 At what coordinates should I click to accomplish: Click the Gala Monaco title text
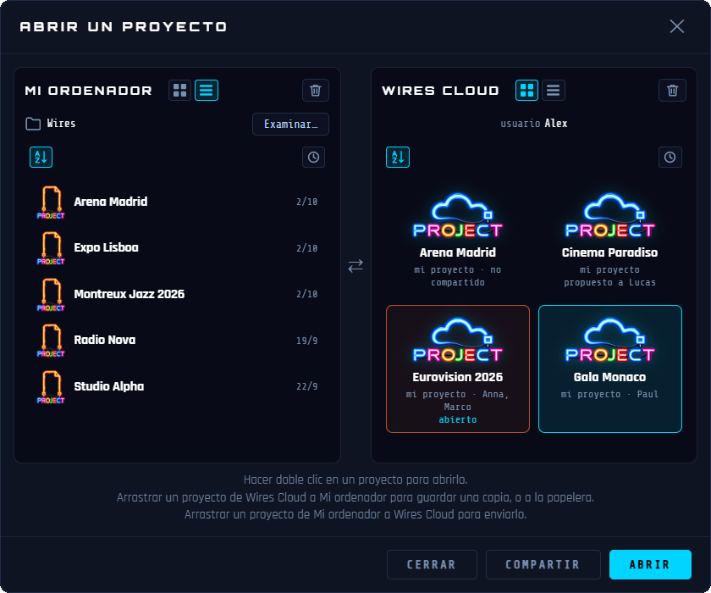pyautogui.click(x=610, y=377)
